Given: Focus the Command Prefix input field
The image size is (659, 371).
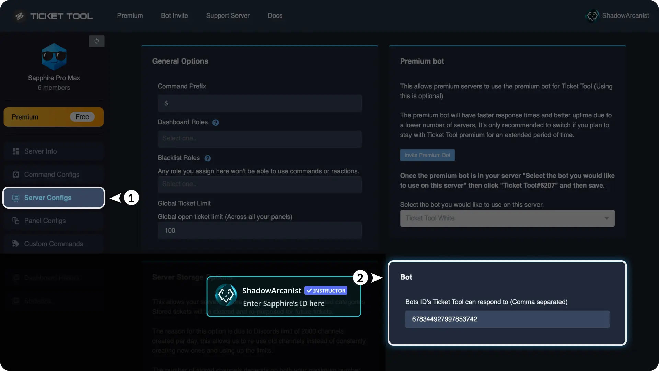Looking at the screenshot, I should click(x=260, y=103).
